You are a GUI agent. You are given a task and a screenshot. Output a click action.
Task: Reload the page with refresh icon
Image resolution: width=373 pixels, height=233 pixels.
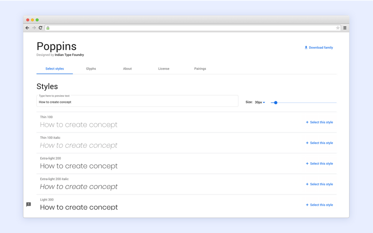(40, 28)
